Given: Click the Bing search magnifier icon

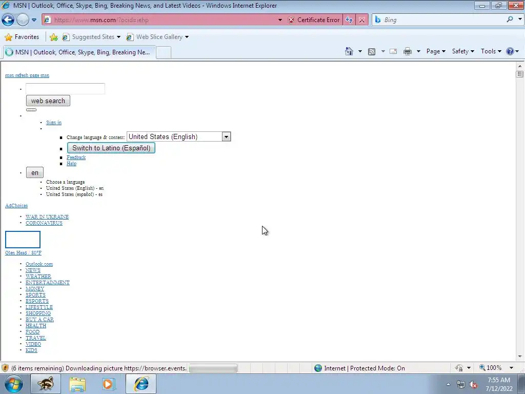Looking at the screenshot, I should 510,19.
